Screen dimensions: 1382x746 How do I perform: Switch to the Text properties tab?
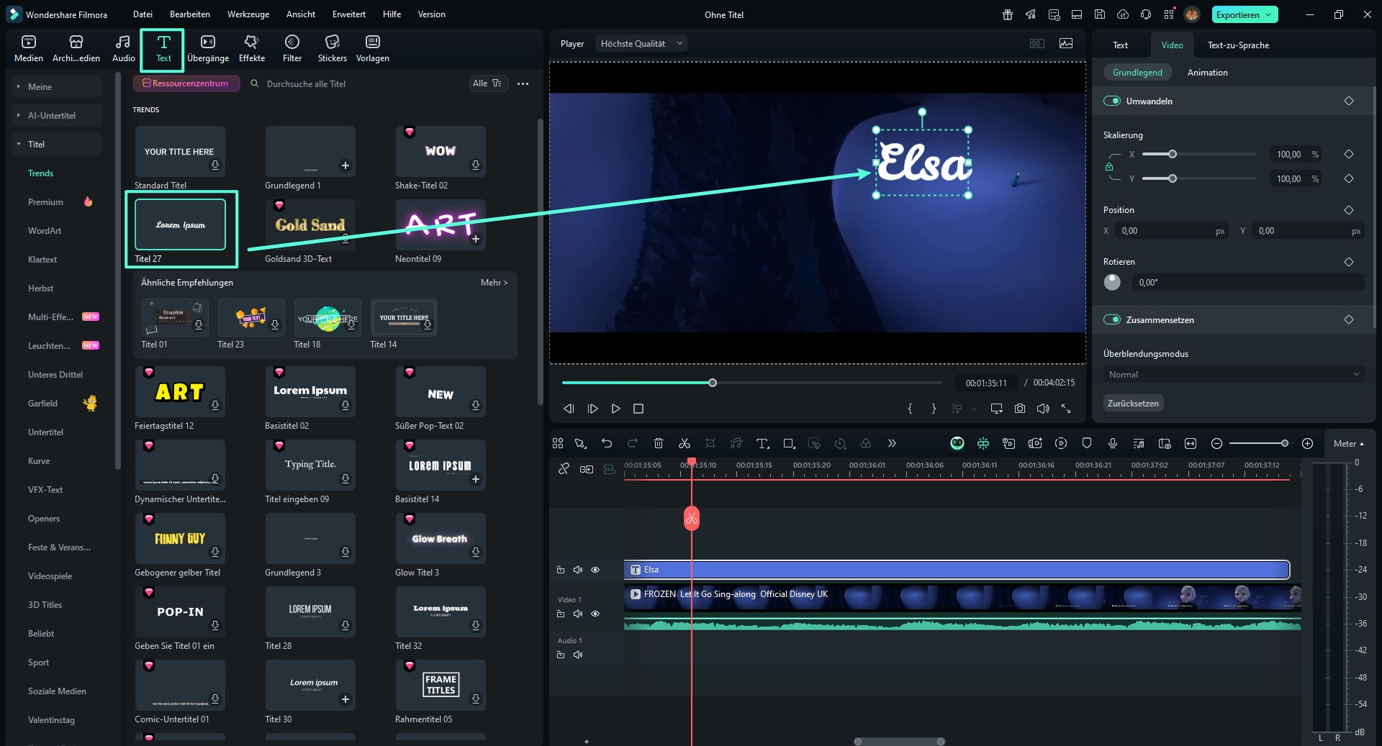[x=1120, y=45]
